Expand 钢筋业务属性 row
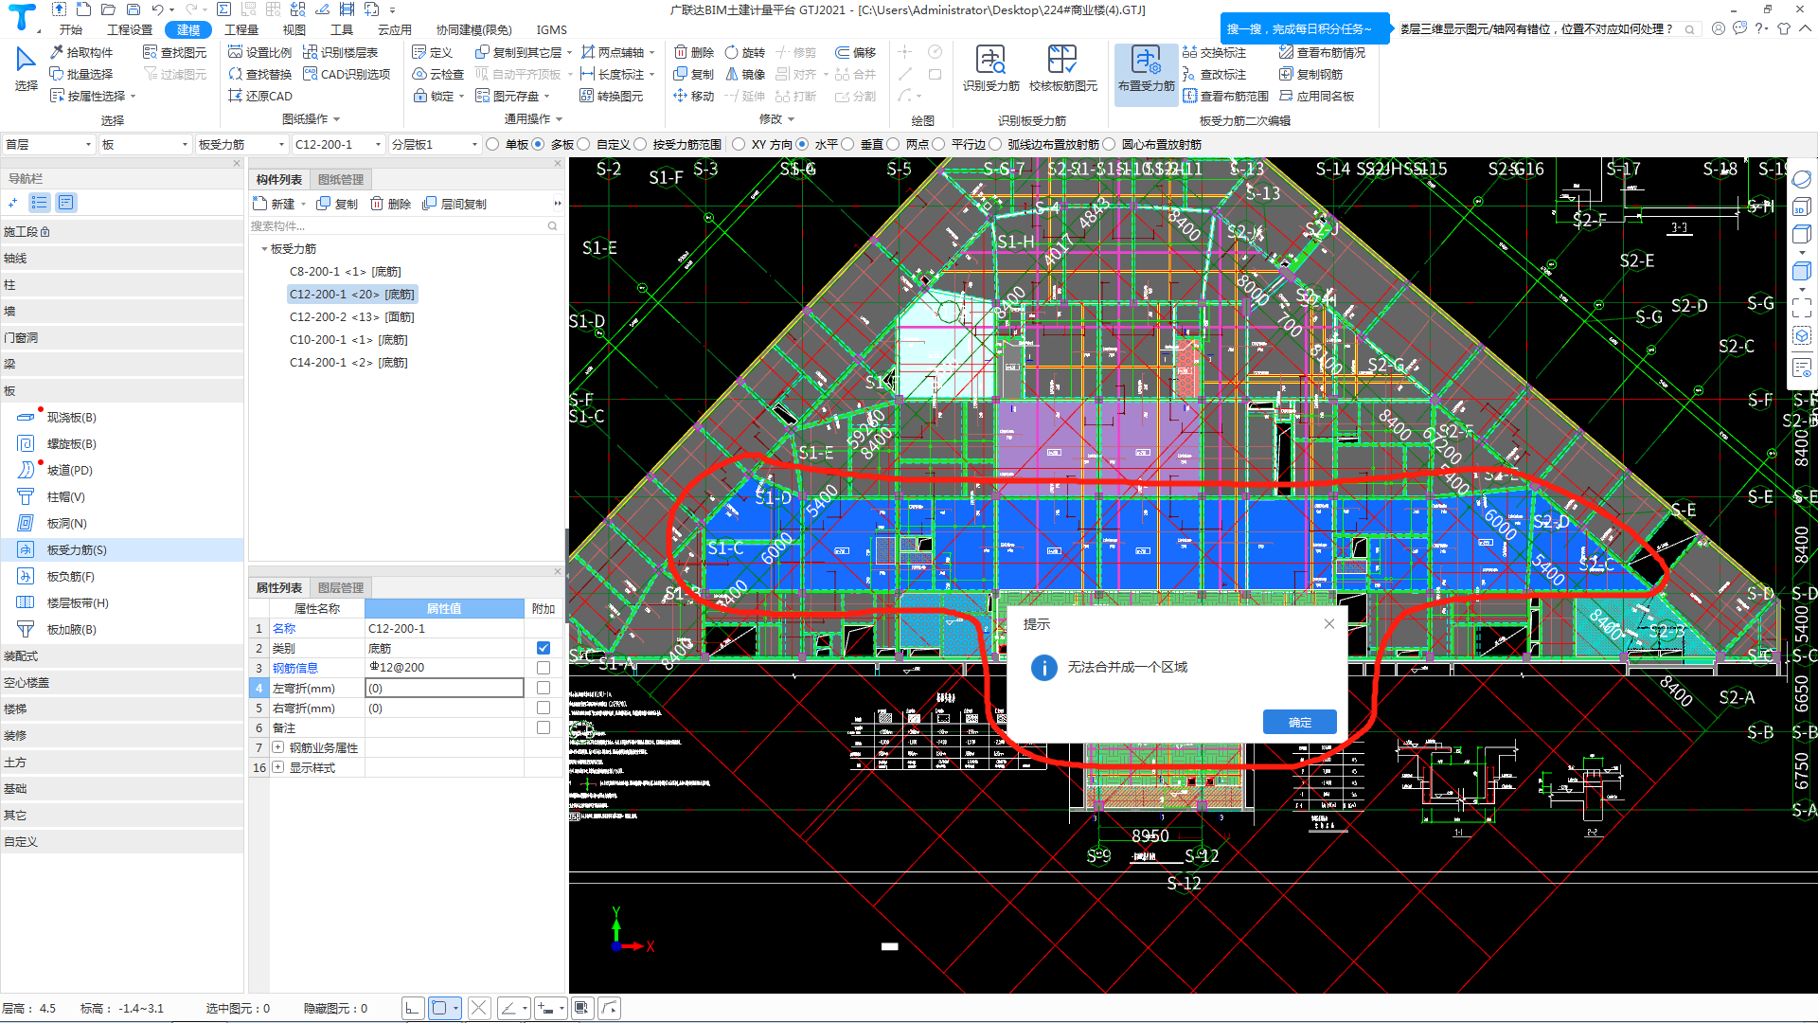Image resolution: width=1818 pixels, height=1023 pixels. [278, 747]
